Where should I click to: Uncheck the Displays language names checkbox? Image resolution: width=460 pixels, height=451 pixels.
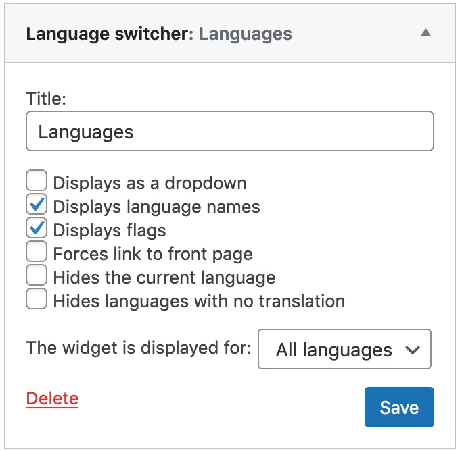[x=37, y=204]
